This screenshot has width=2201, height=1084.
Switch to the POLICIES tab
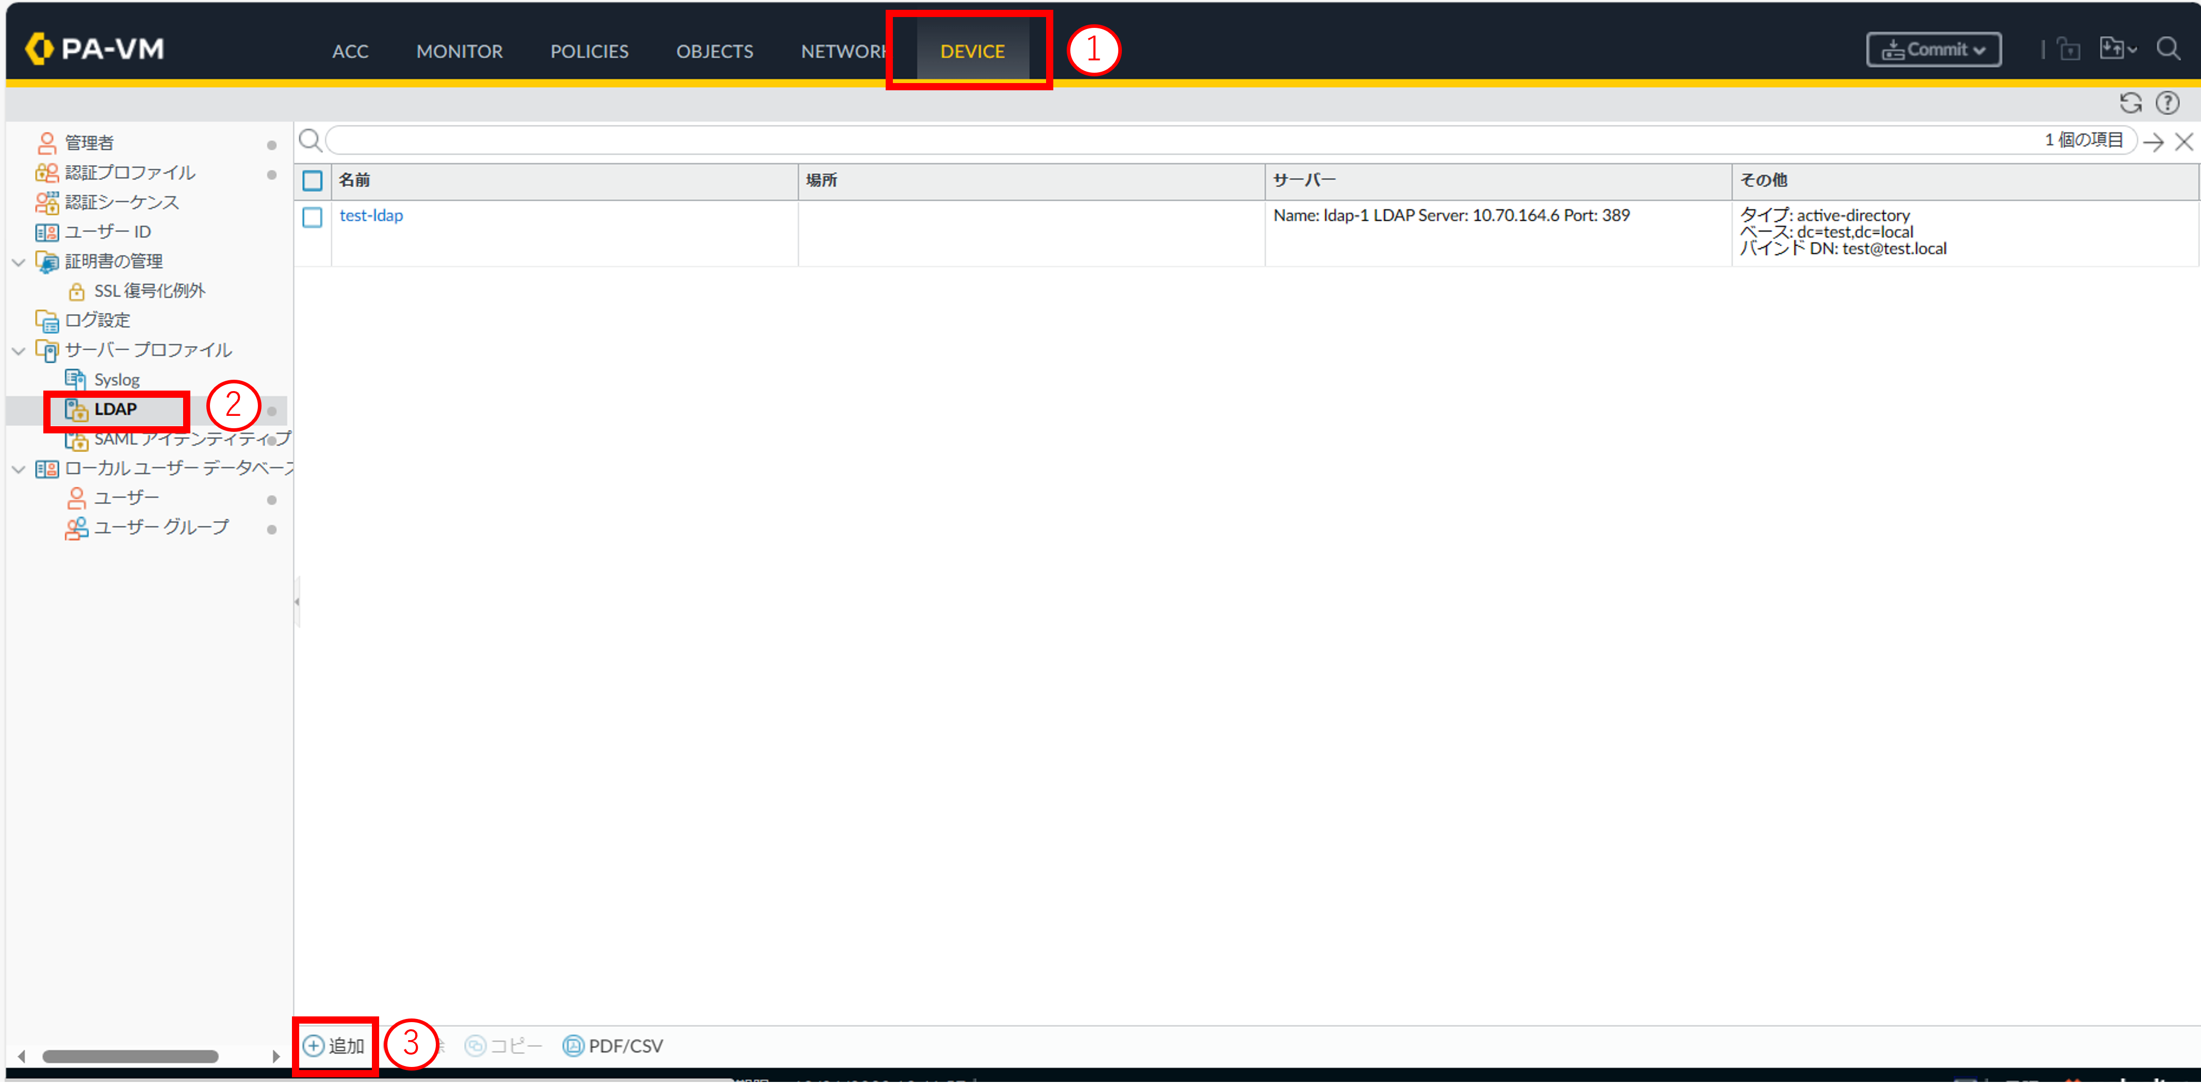pyautogui.click(x=589, y=51)
